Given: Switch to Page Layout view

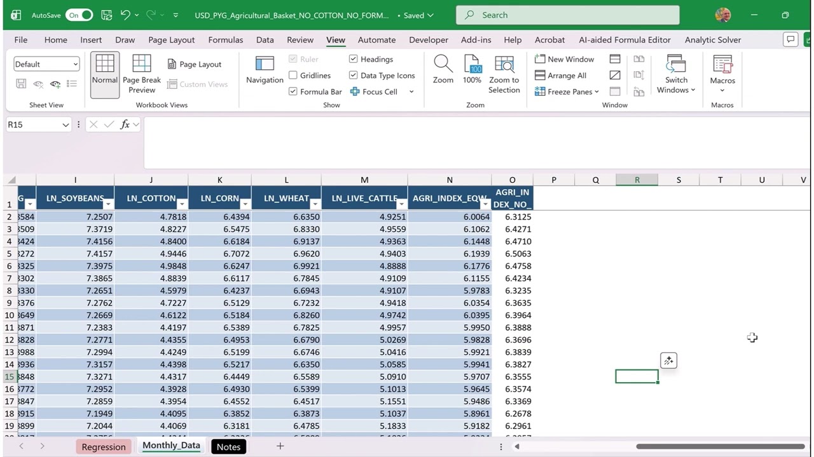Looking at the screenshot, I should tap(195, 64).
